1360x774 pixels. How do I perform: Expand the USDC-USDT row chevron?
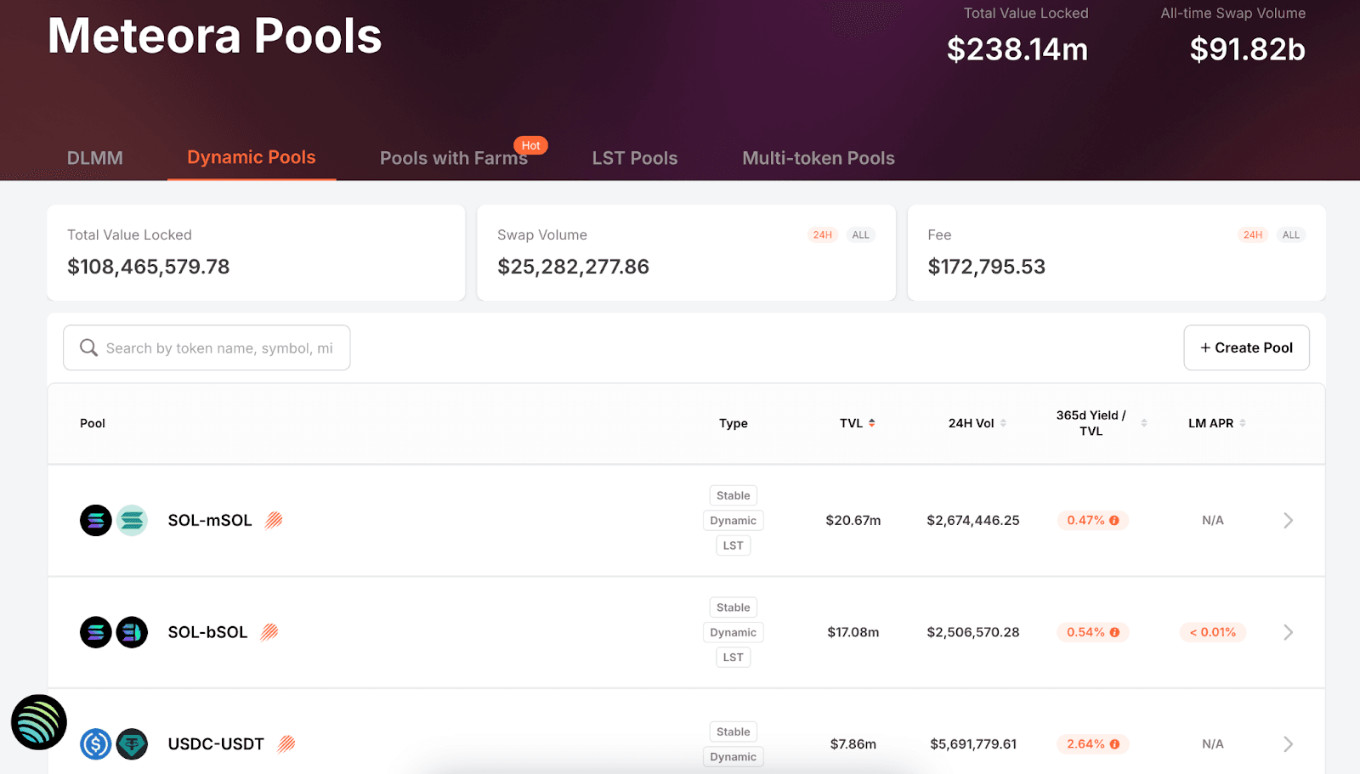click(1289, 744)
